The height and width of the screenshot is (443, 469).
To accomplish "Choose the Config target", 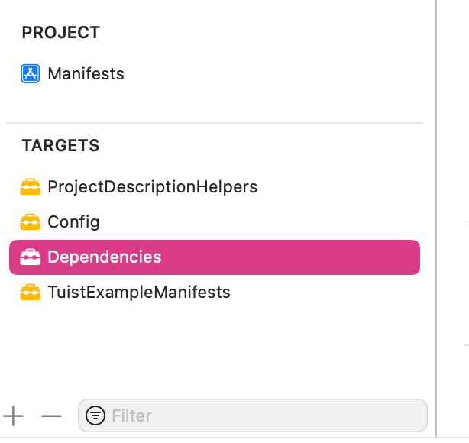I will point(73,222).
